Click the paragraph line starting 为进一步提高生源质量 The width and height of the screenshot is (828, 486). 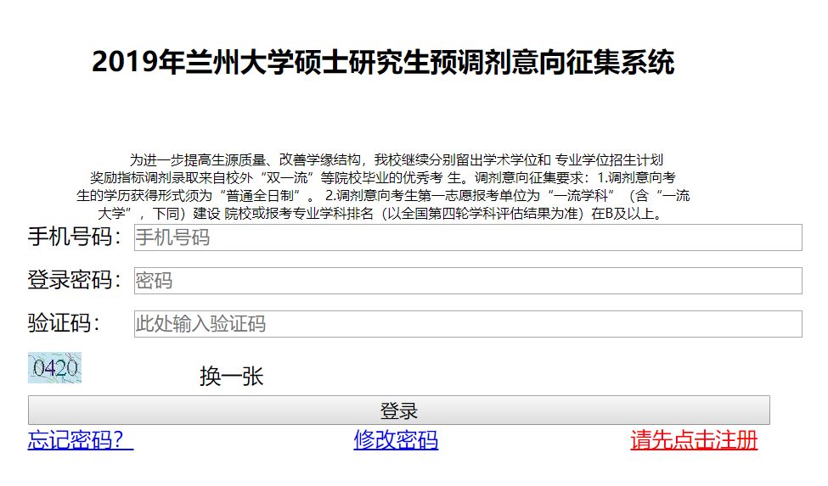point(396,159)
